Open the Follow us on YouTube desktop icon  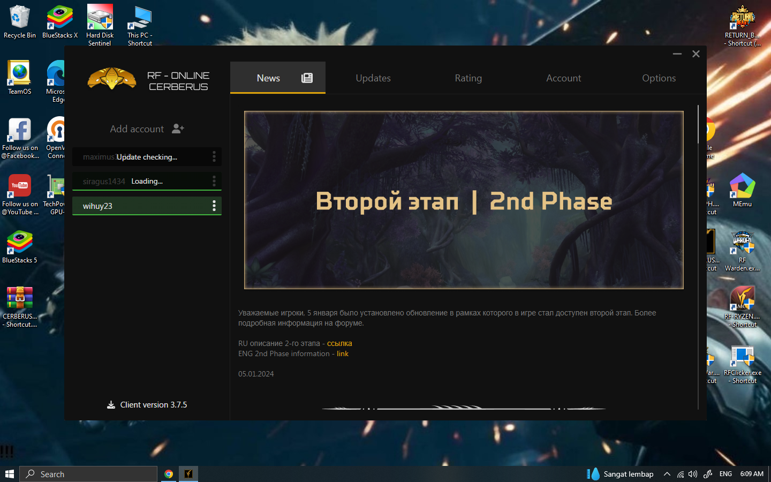pyautogui.click(x=20, y=194)
